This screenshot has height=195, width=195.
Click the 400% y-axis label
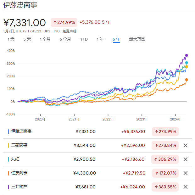(x=11, y=51)
